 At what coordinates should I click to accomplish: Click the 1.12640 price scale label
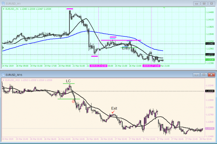point(210,122)
